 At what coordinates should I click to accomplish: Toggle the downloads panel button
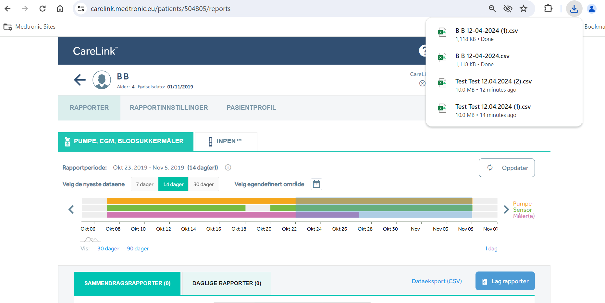point(574,9)
